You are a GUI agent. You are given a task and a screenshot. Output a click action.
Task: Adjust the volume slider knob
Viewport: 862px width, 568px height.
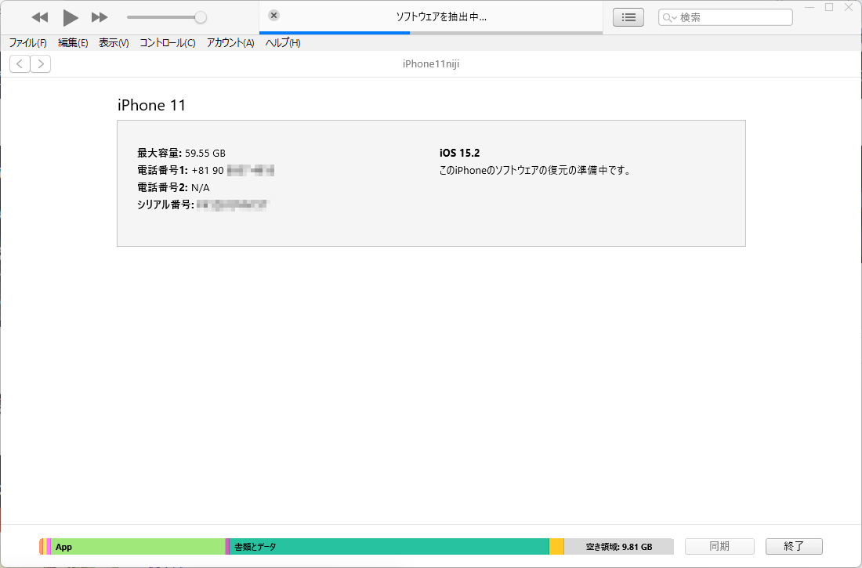pyautogui.click(x=201, y=17)
